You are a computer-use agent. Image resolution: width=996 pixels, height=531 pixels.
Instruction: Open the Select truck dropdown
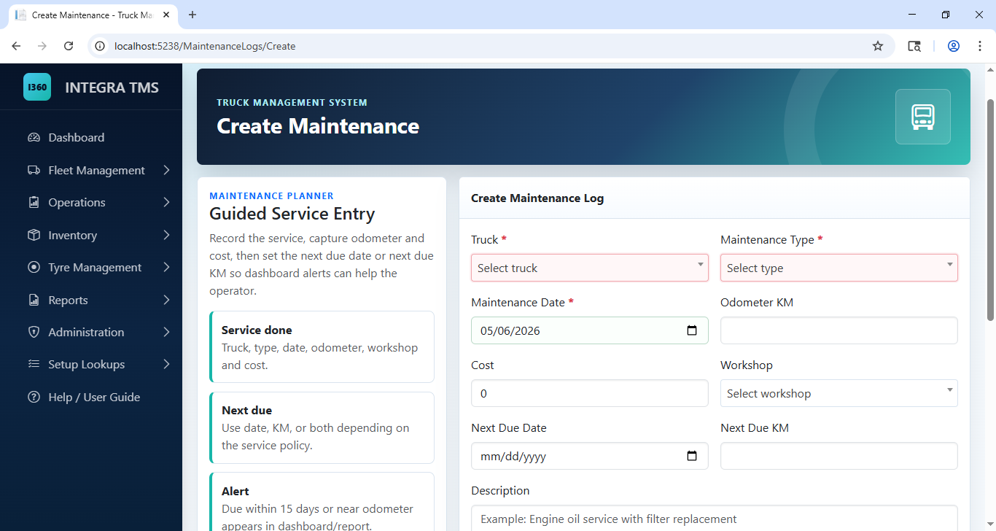[590, 268]
